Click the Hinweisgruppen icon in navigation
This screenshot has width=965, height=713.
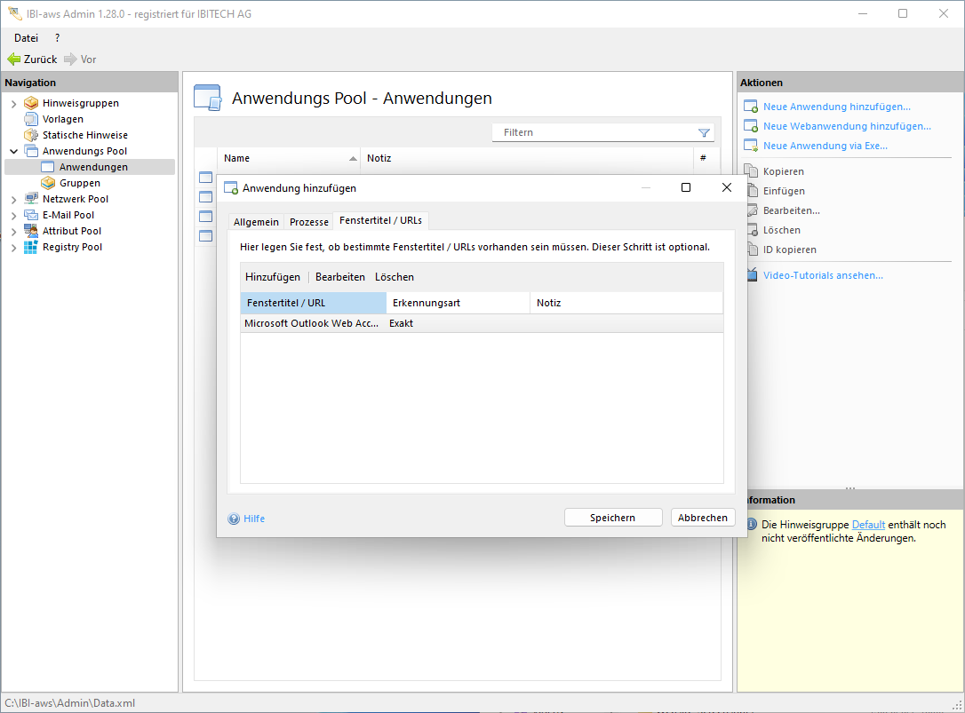31,103
